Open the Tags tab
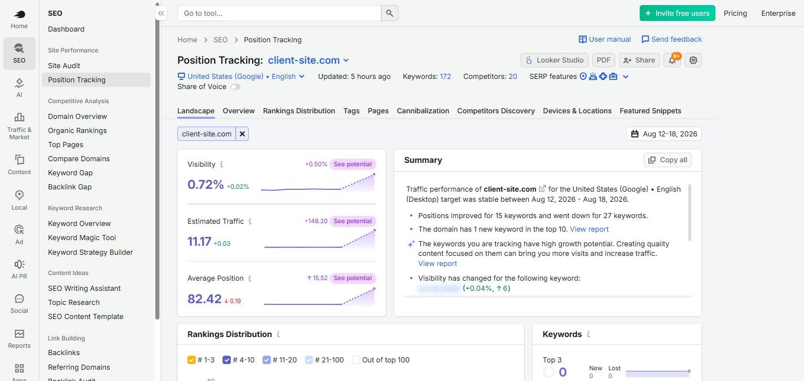The width and height of the screenshot is (804, 381). point(352,111)
